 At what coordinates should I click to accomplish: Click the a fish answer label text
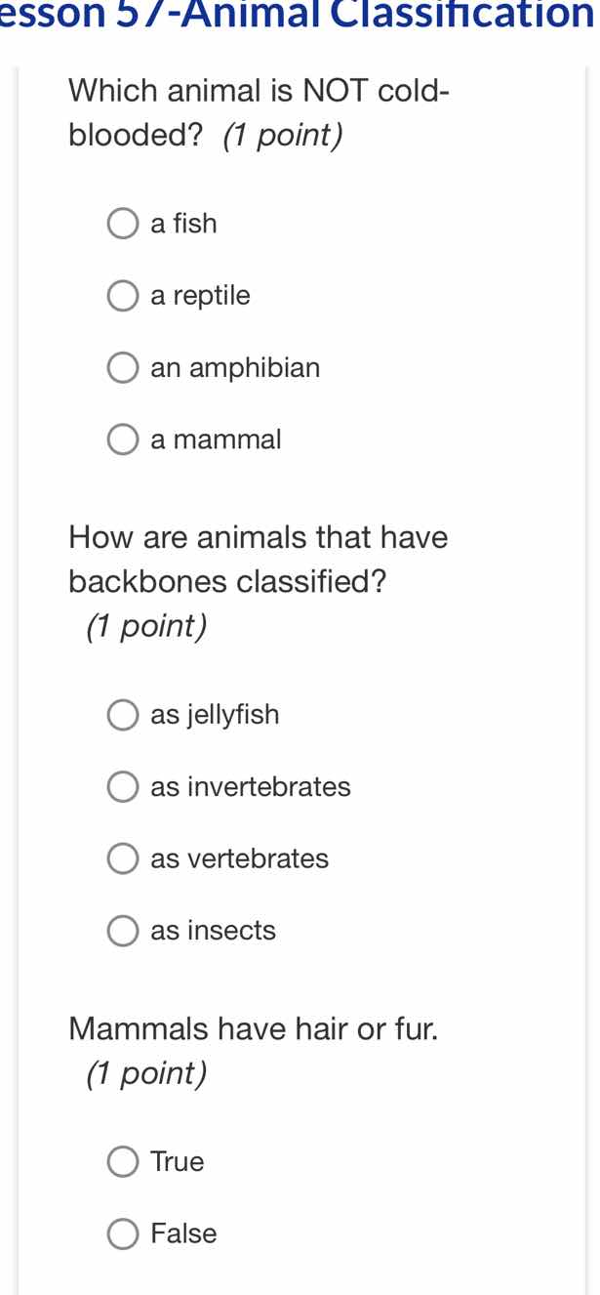coord(182,223)
